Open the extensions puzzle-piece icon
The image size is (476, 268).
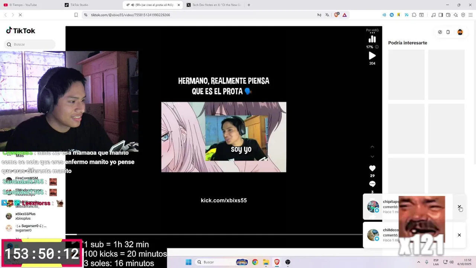(414, 15)
